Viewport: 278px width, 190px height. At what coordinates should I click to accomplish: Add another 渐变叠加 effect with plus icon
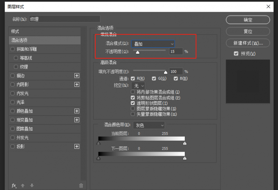click(77, 120)
